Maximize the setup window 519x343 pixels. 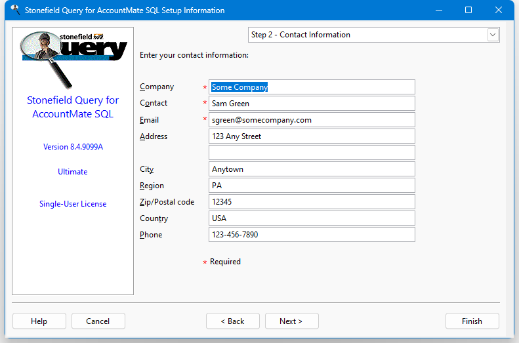468,10
